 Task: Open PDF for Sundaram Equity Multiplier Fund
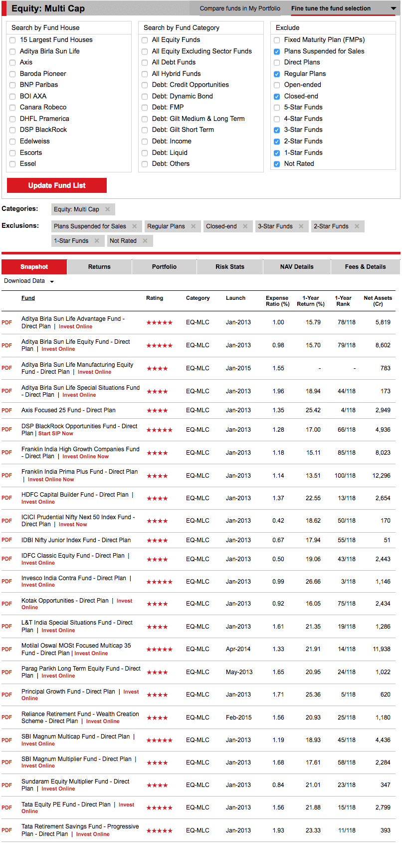click(6, 786)
